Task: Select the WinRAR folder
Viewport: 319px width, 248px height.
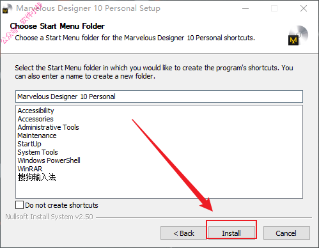Action: pos(30,169)
